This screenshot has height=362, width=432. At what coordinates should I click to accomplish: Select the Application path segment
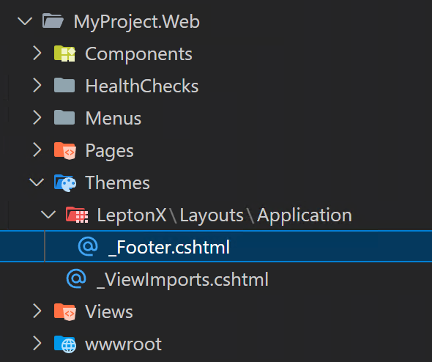(x=305, y=215)
